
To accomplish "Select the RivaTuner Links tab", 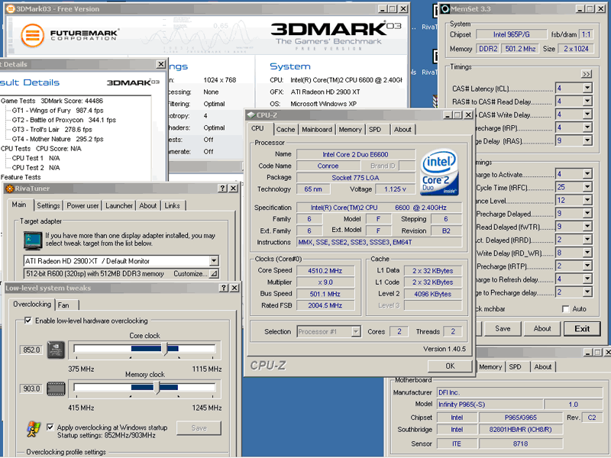I will pyautogui.click(x=173, y=205).
